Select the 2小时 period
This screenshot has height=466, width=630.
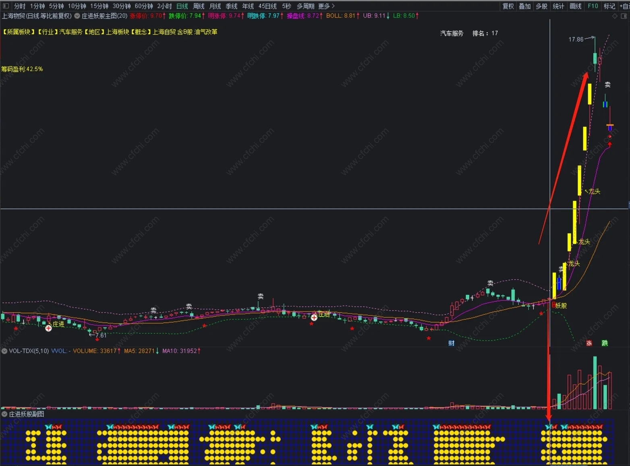(164, 6)
